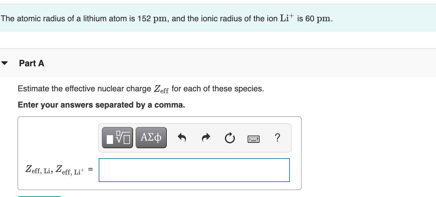Screen dimensions: 436x197
Task: Activate the keyboard entry toggle
Action: 254,139
